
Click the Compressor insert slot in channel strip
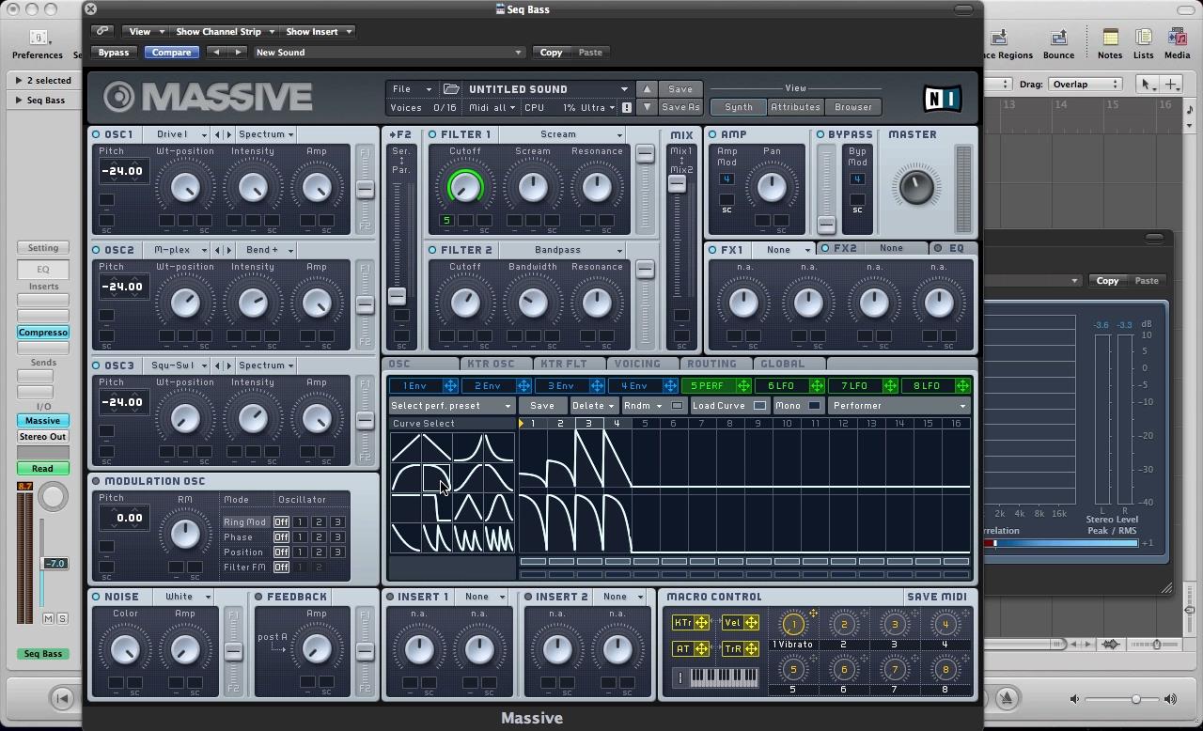click(x=42, y=332)
